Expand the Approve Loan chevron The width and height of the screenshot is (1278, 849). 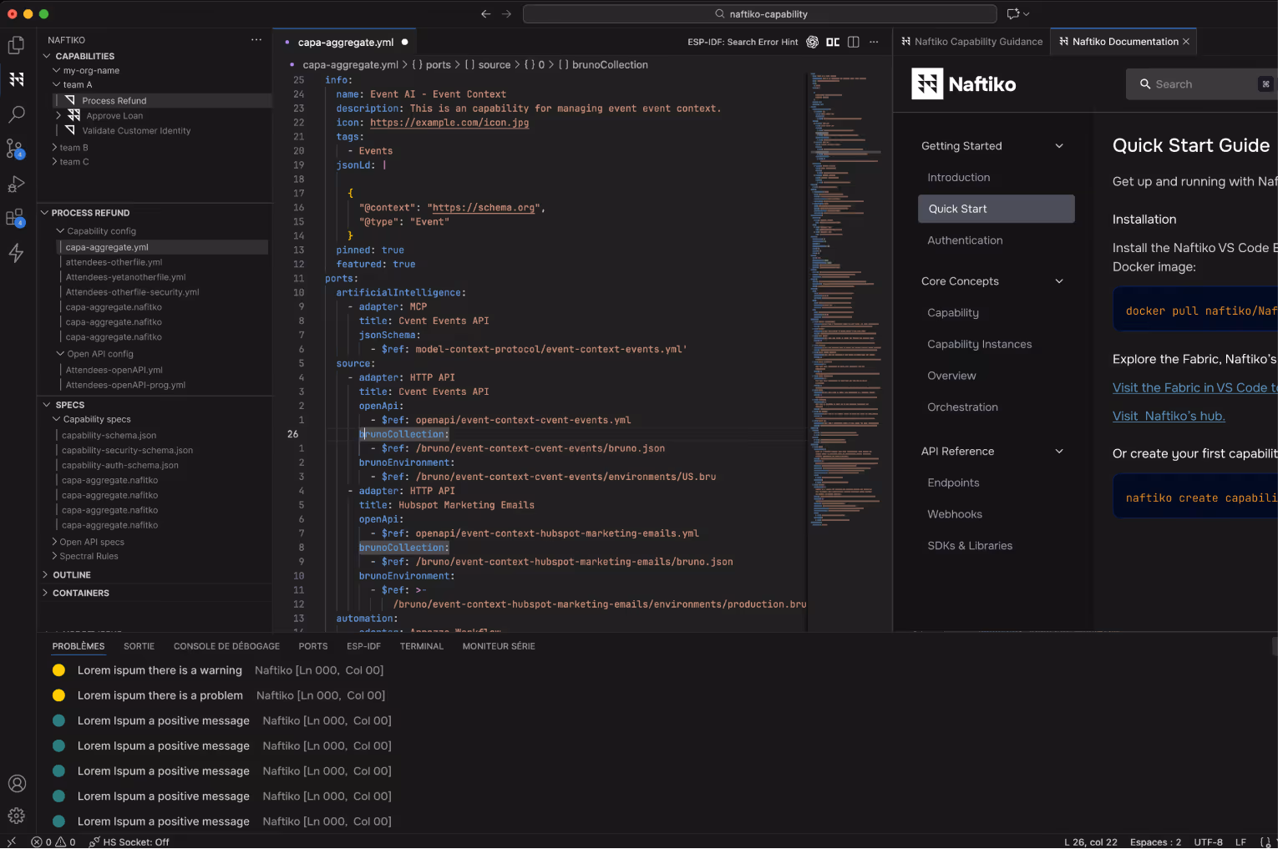point(58,115)
